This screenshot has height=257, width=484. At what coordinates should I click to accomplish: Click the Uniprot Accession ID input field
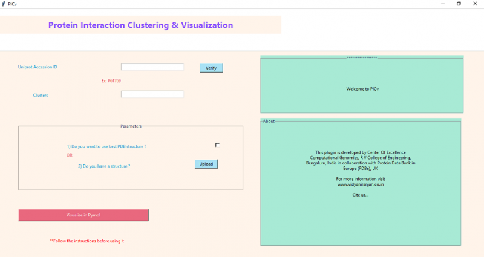coord(152,67)
